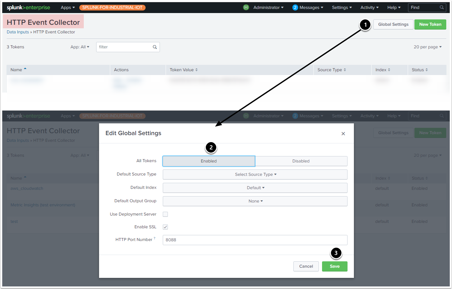Follow the undimmed Data Inputs breadcrumb link

point(18,32)
